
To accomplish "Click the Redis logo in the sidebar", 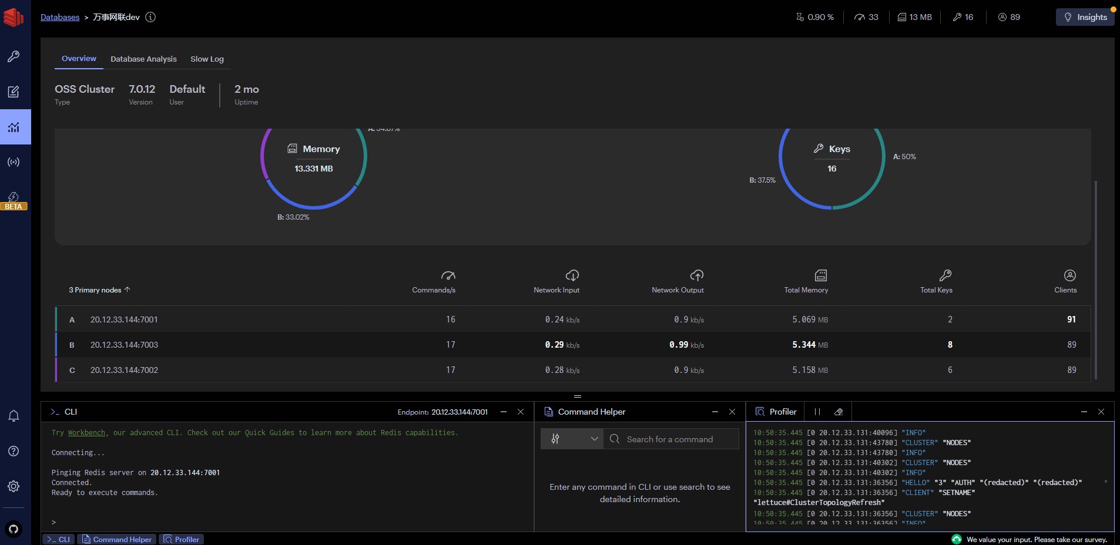I will click(14, 17).
